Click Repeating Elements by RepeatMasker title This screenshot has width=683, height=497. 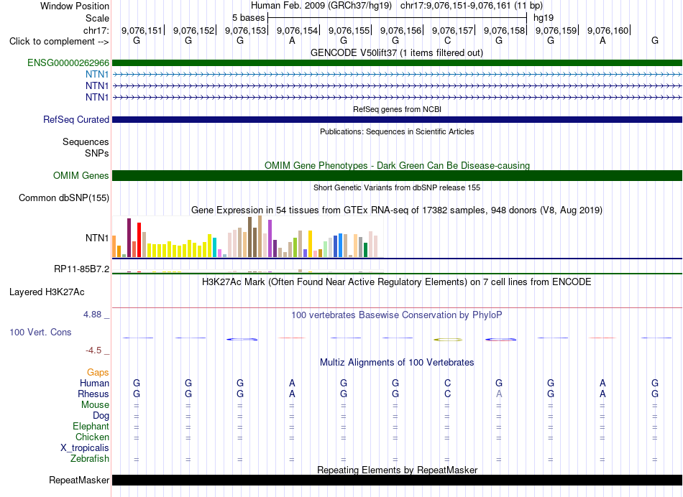point(397,470)
